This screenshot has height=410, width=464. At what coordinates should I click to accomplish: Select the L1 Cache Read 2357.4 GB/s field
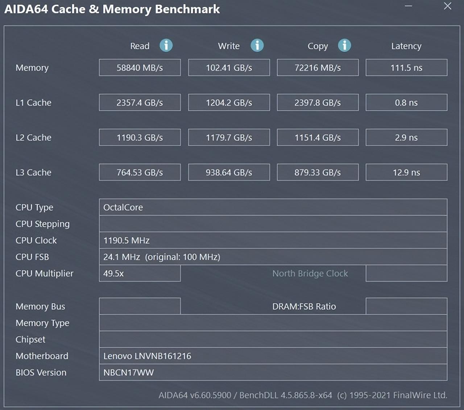140,102
